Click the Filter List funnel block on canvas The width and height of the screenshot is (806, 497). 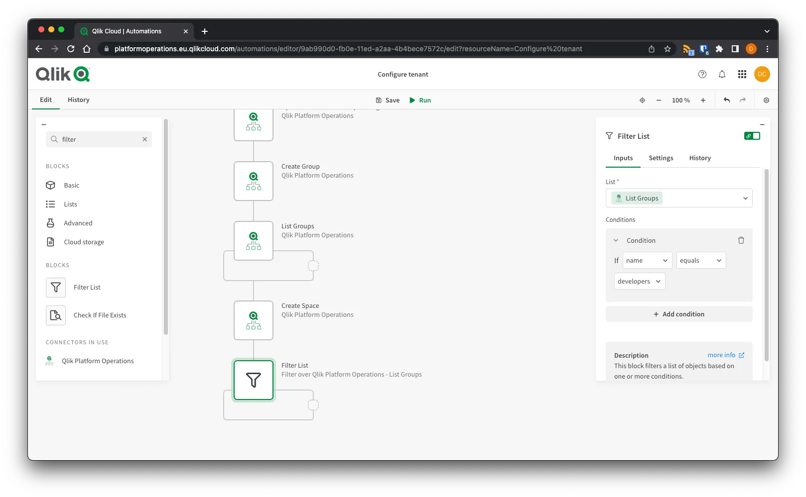pyautogui.click(x=254, y=380)
